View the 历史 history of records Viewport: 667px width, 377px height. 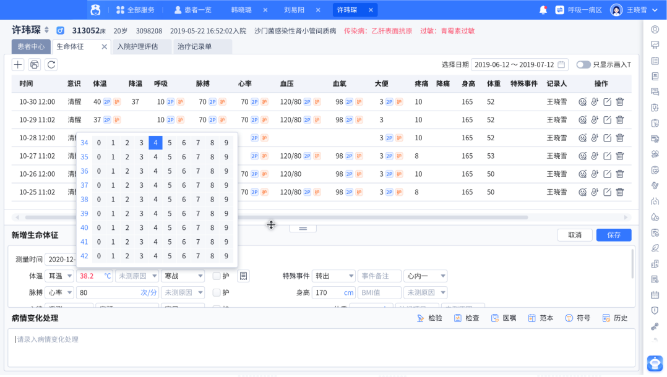point(614,317)
